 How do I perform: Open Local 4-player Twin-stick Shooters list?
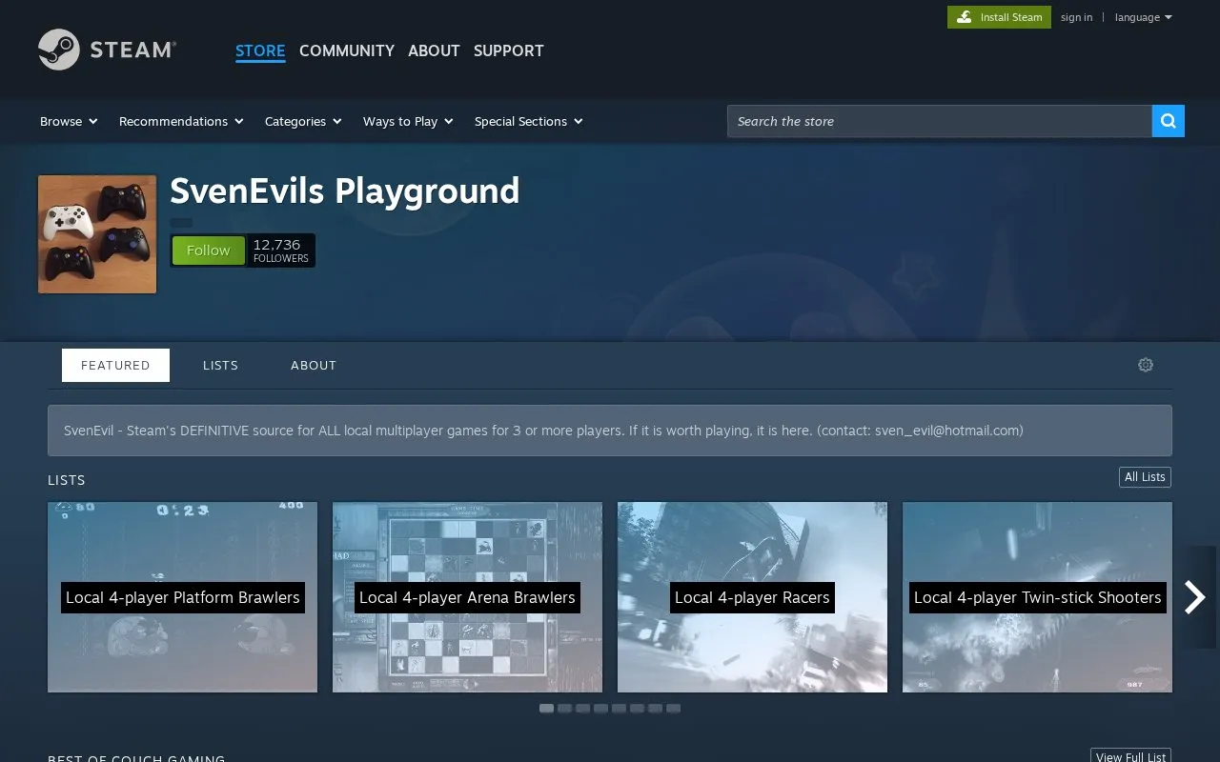[x=1037, y=597]
